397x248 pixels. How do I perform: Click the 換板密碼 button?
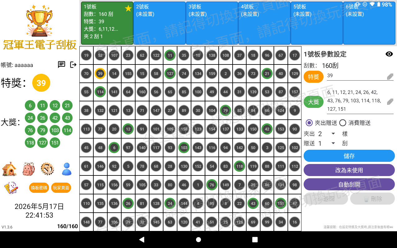click(x=39, y=188)
